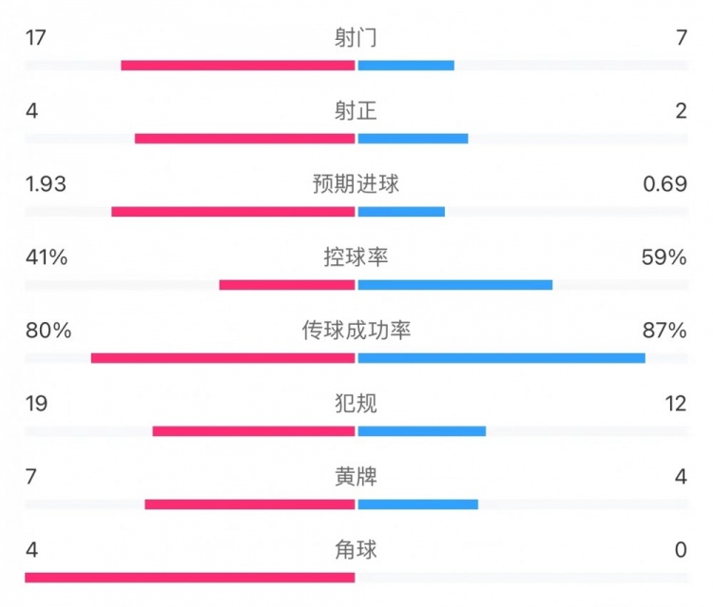Click the 控球率 stat label
713x607 pixels.
click(x=356, y=257)
